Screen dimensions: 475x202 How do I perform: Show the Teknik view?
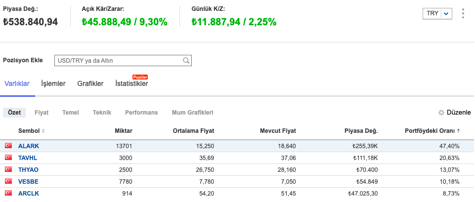tap(102, 113)
